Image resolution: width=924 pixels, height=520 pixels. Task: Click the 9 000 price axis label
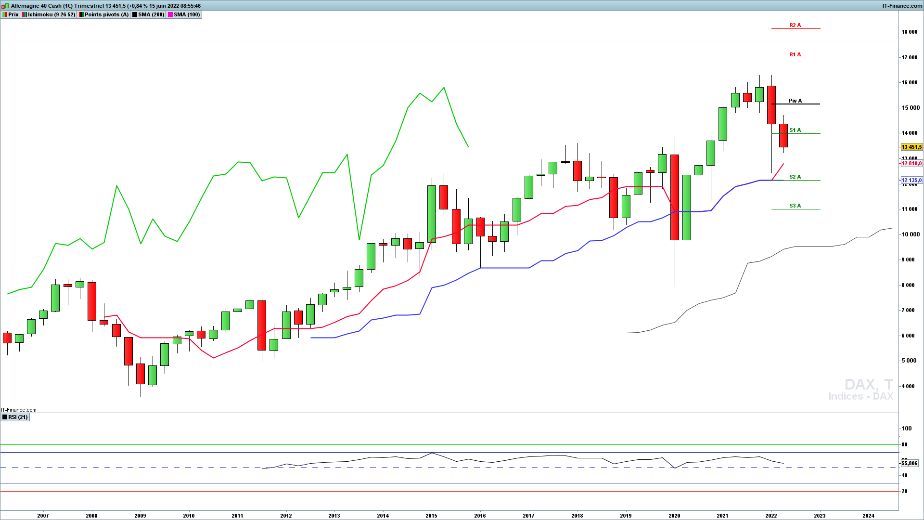[x=908, y=260]
